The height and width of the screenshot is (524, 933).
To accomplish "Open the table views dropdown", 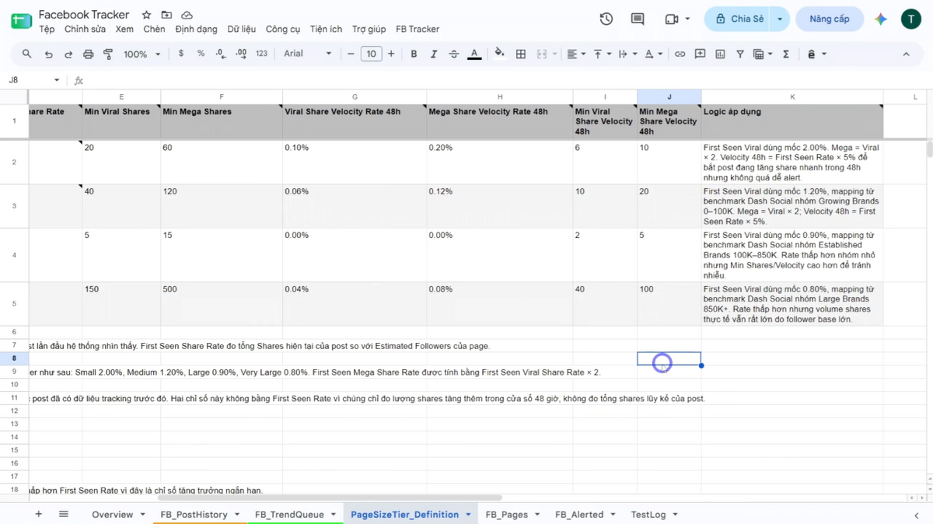I will (763, 54).
